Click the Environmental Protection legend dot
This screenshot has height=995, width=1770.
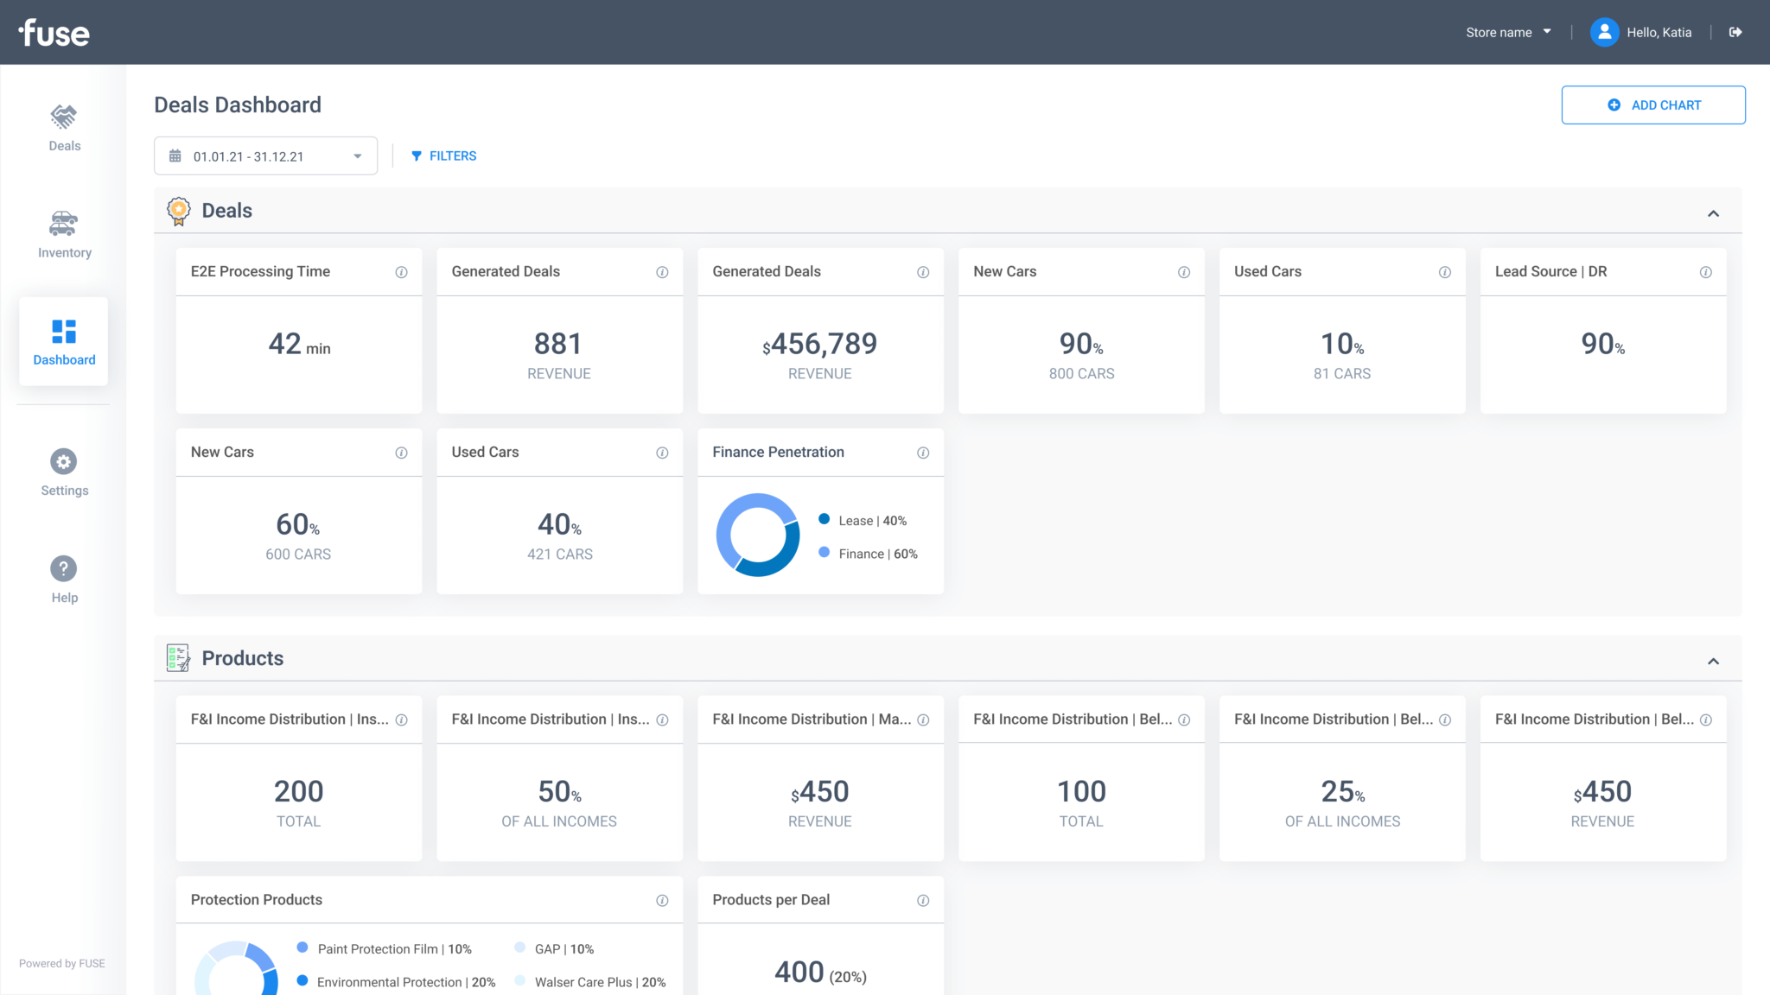coord(302,980)
